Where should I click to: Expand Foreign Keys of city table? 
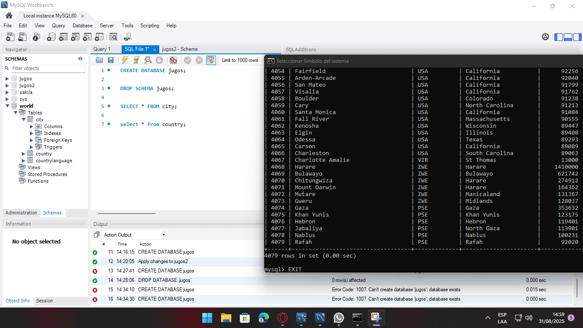click(x=32, y=140)
